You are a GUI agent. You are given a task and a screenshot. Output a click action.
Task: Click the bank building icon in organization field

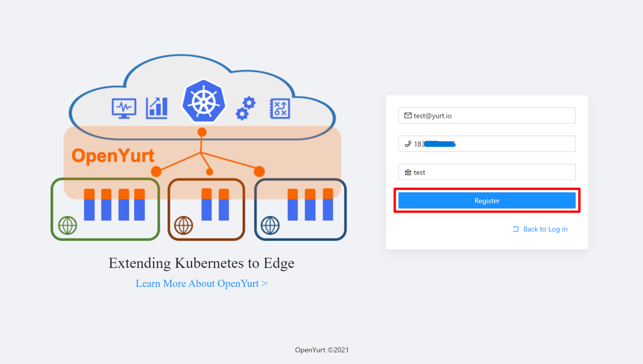point(408,172)
